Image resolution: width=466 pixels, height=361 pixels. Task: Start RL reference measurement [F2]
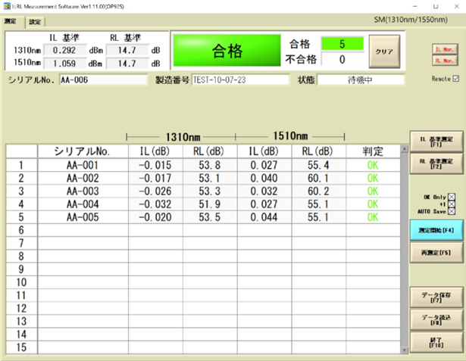(x=434, y=163)
